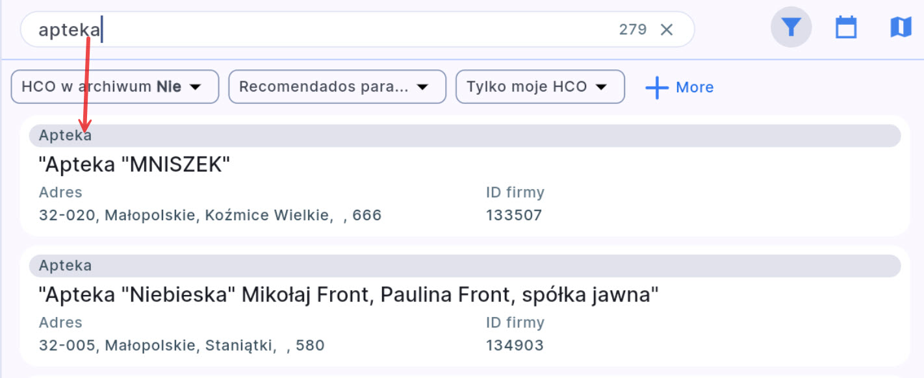The width and height of the screenshot is (924, 378).
Task: Toggle the HCO w archiwum filter setting
Action: (114, 86)
